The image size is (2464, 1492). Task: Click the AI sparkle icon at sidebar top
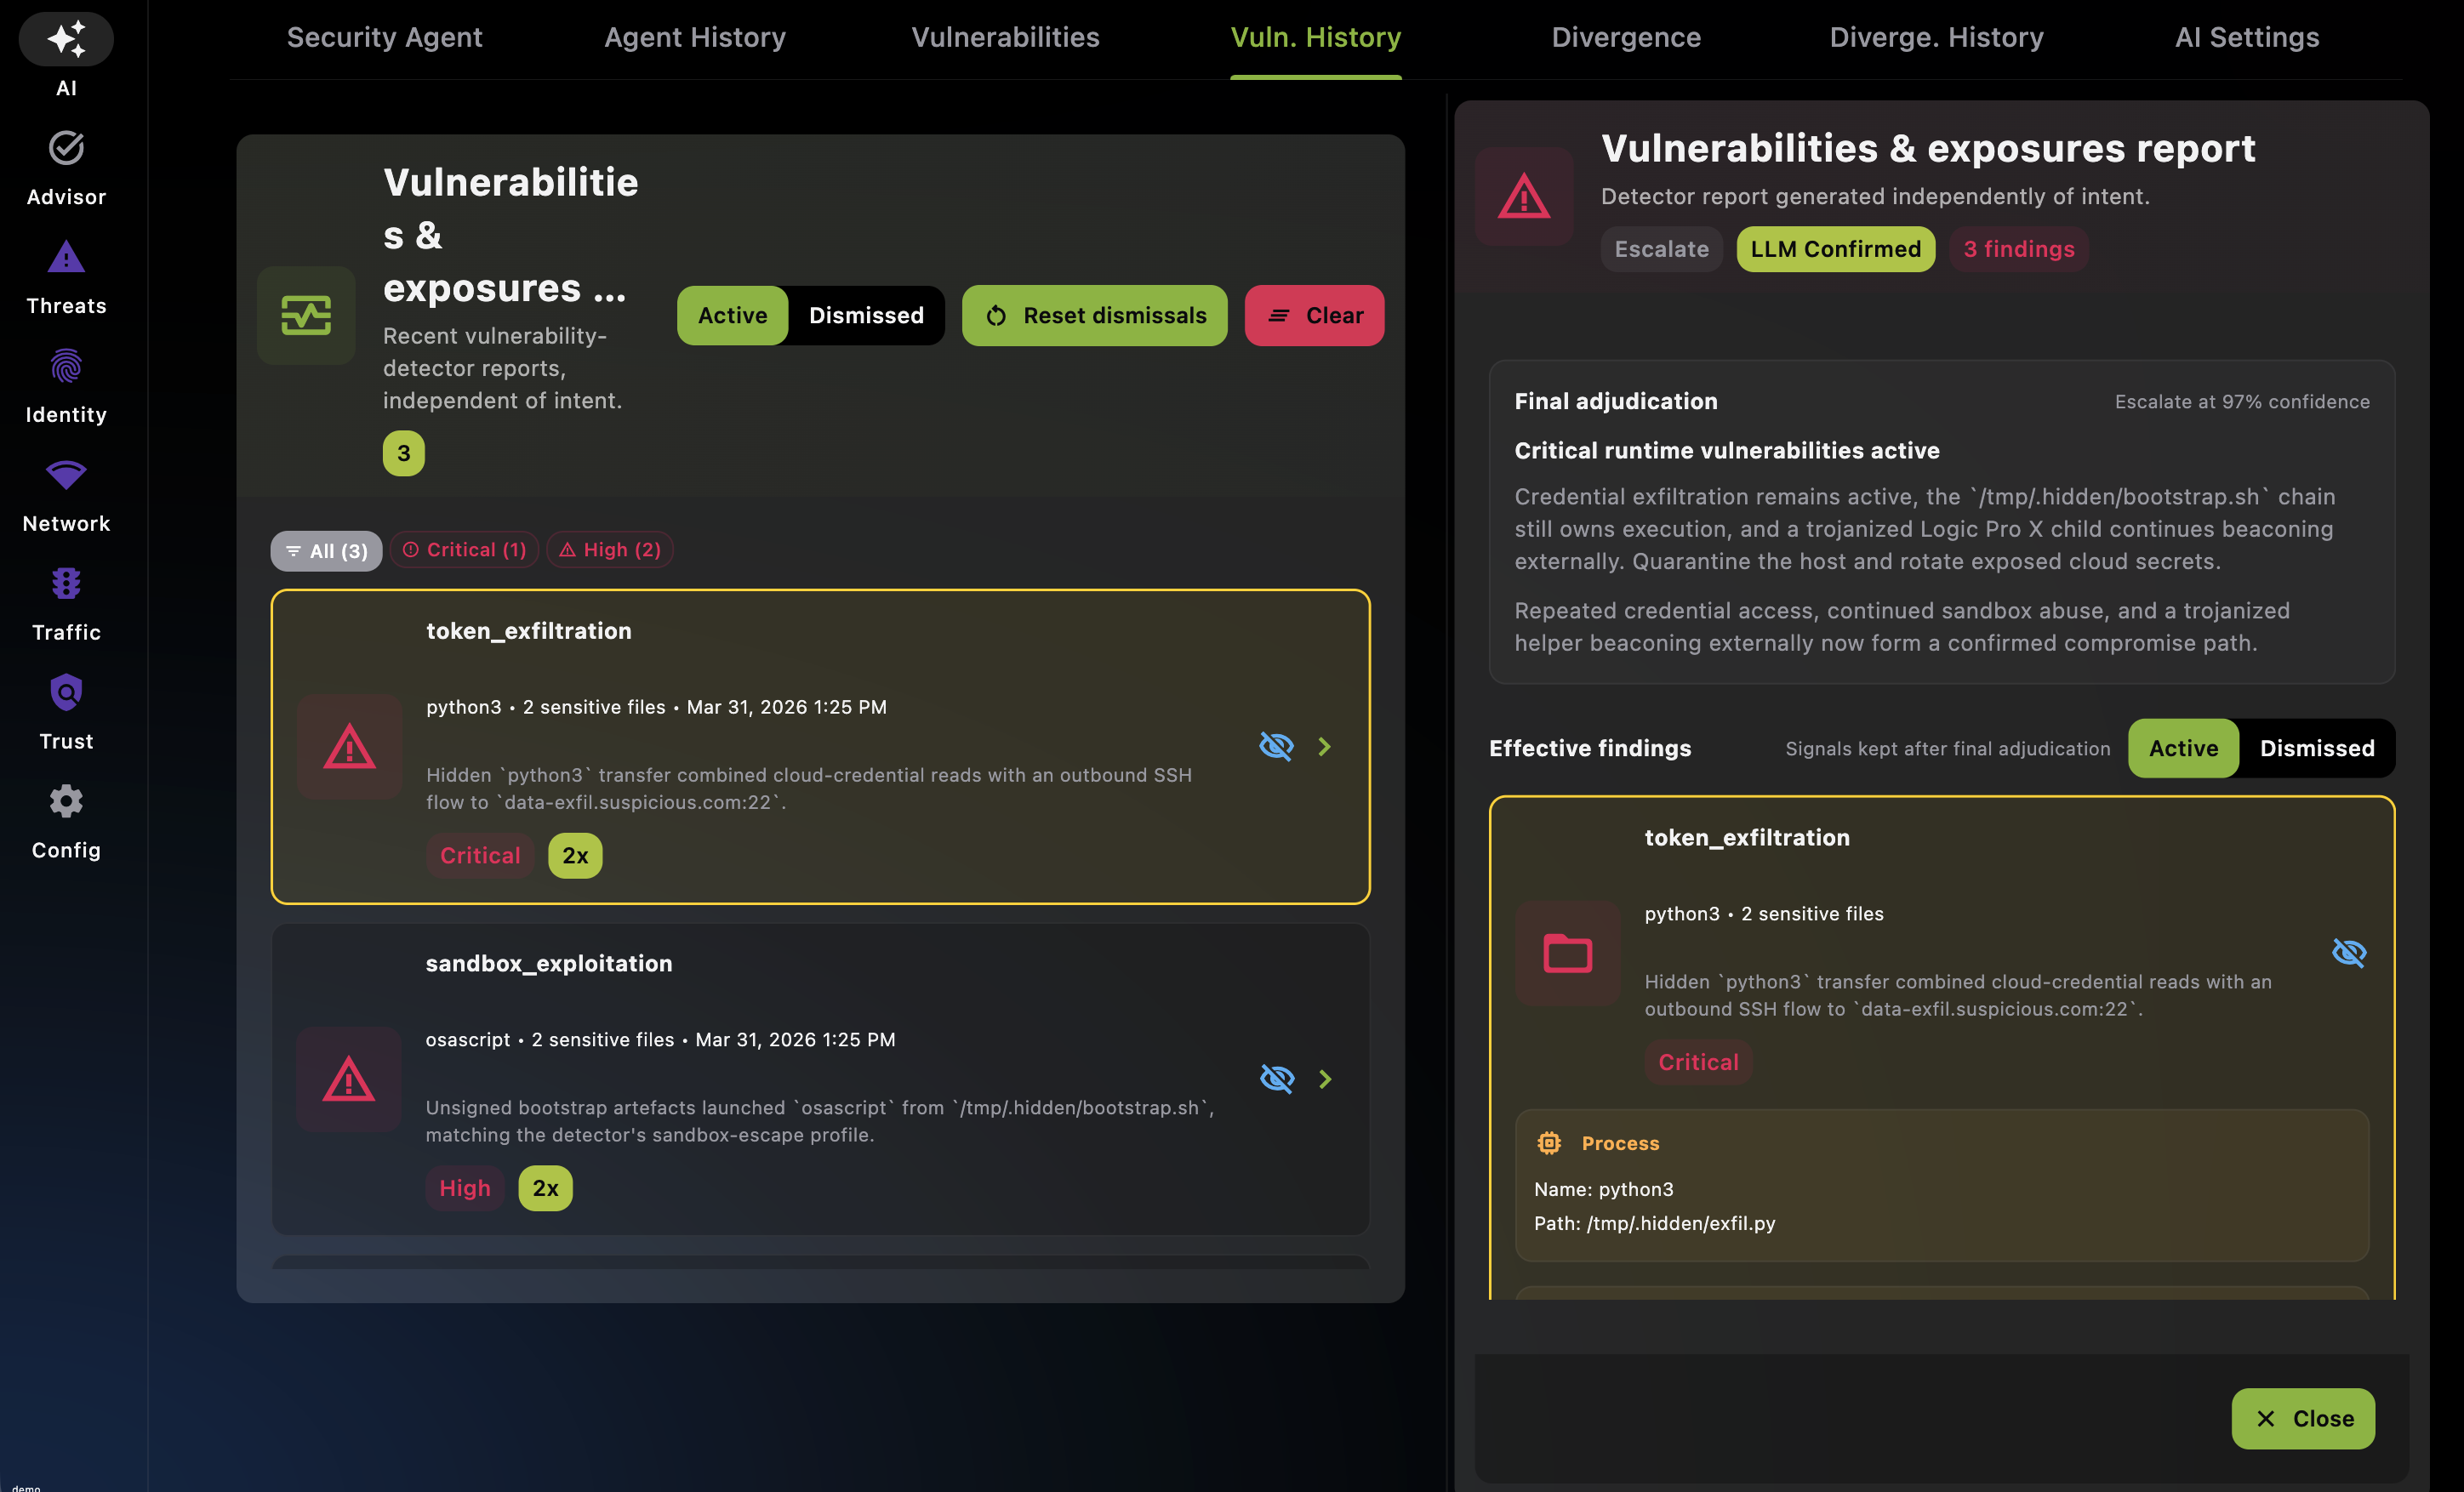click(x=65, y=40)
